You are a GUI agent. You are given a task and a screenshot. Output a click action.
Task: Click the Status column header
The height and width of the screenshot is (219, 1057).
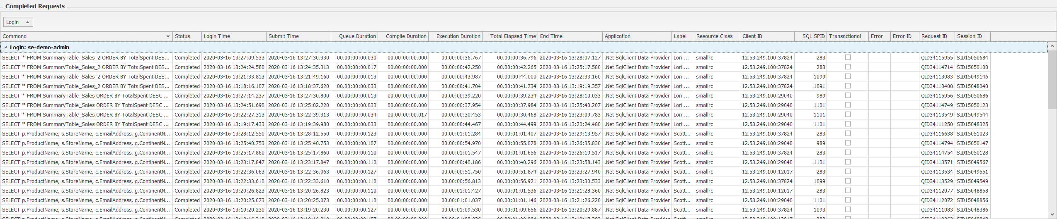click(x=187, y=36)
